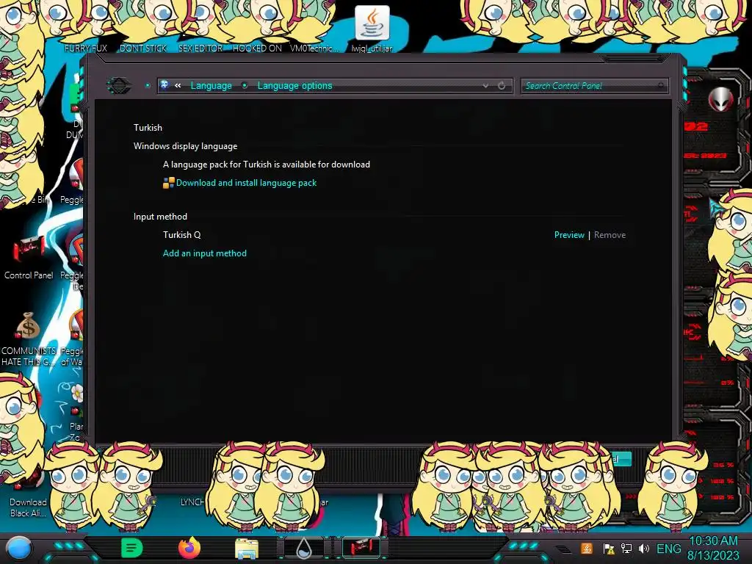
Task: Click the double-chevron breadcrumb overflow
Action: 178,86
